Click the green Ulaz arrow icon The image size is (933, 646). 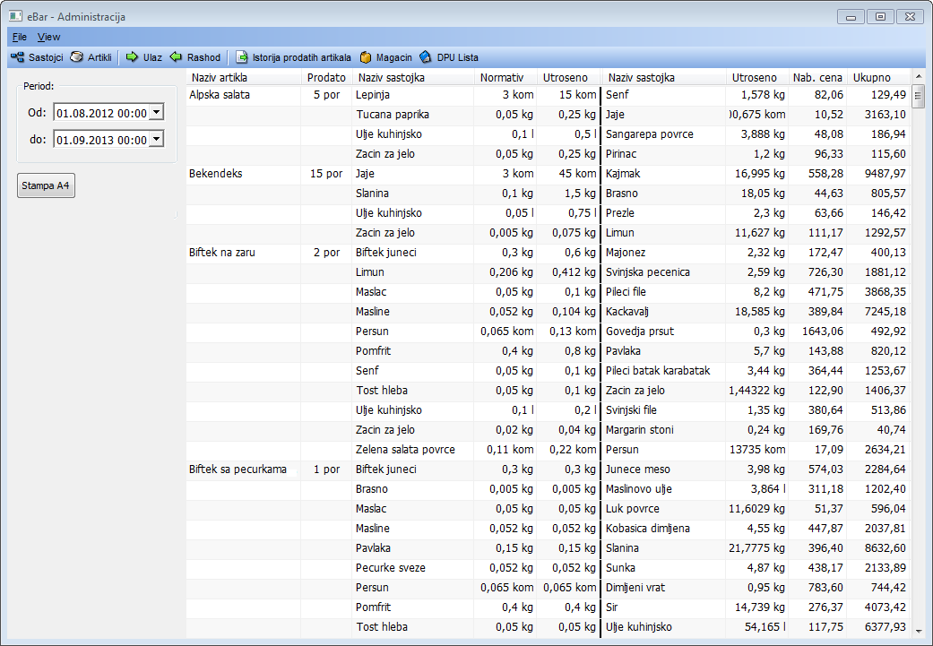coord(132,57)
